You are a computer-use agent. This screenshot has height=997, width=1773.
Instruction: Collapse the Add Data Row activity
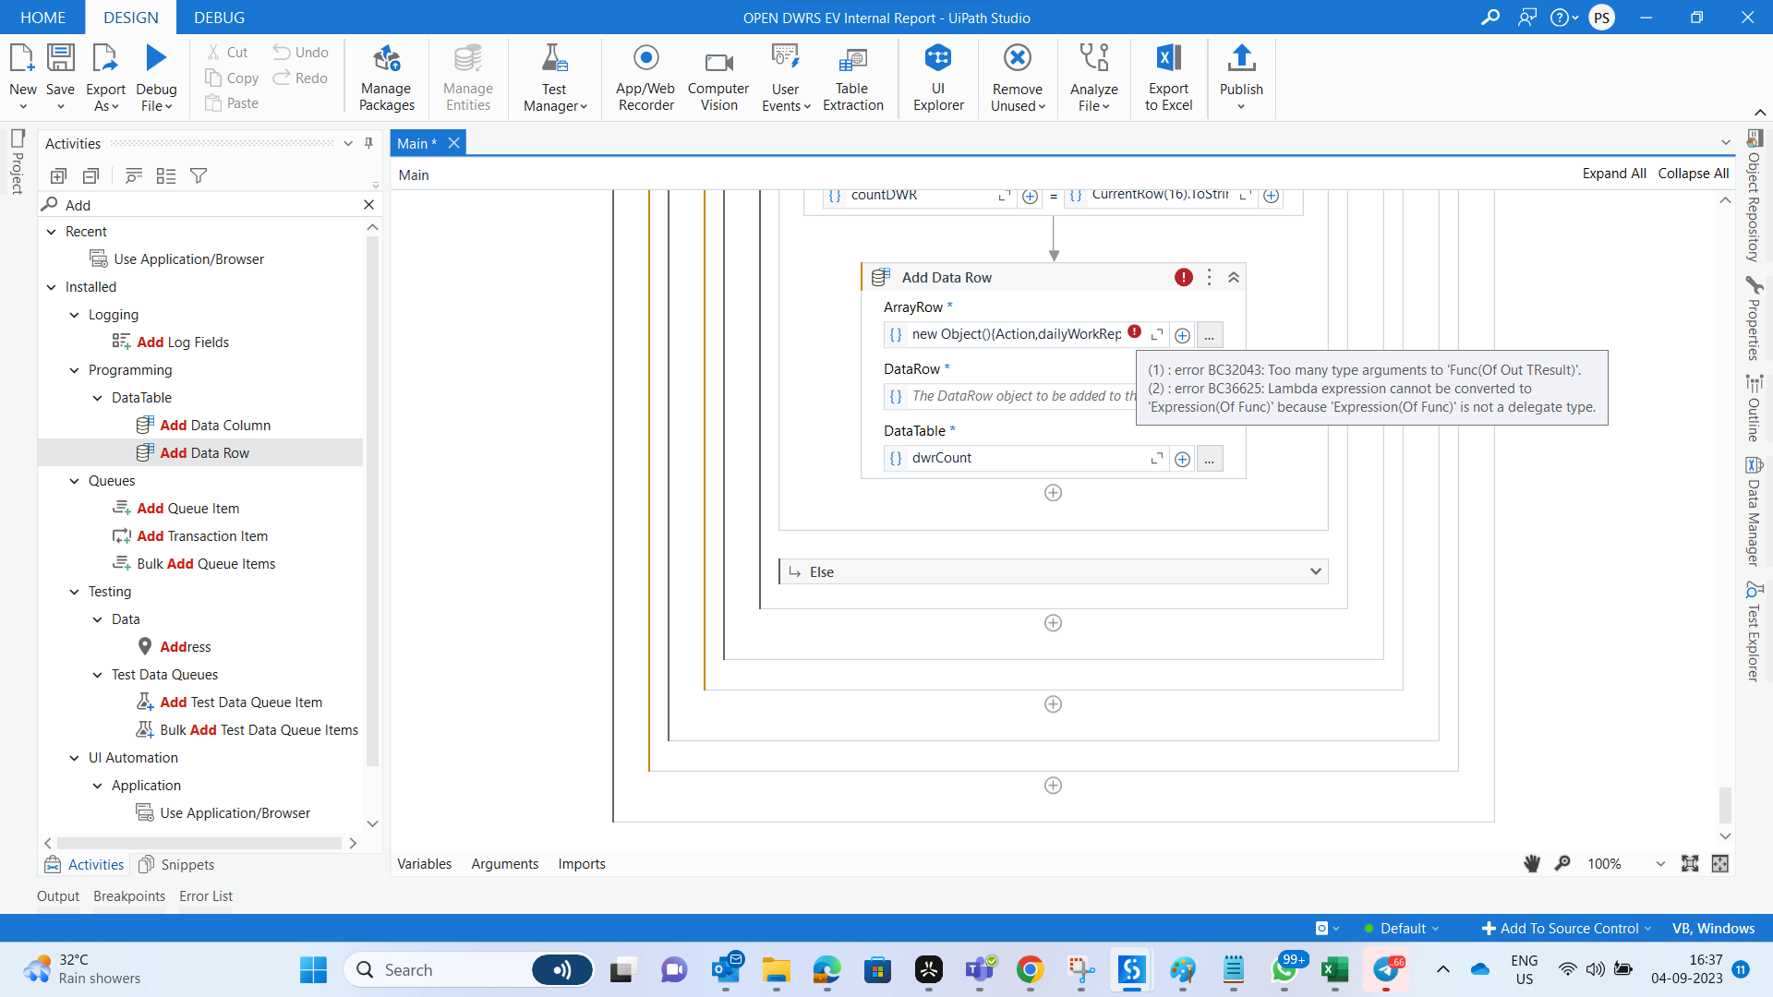[x=1234, y=278]
